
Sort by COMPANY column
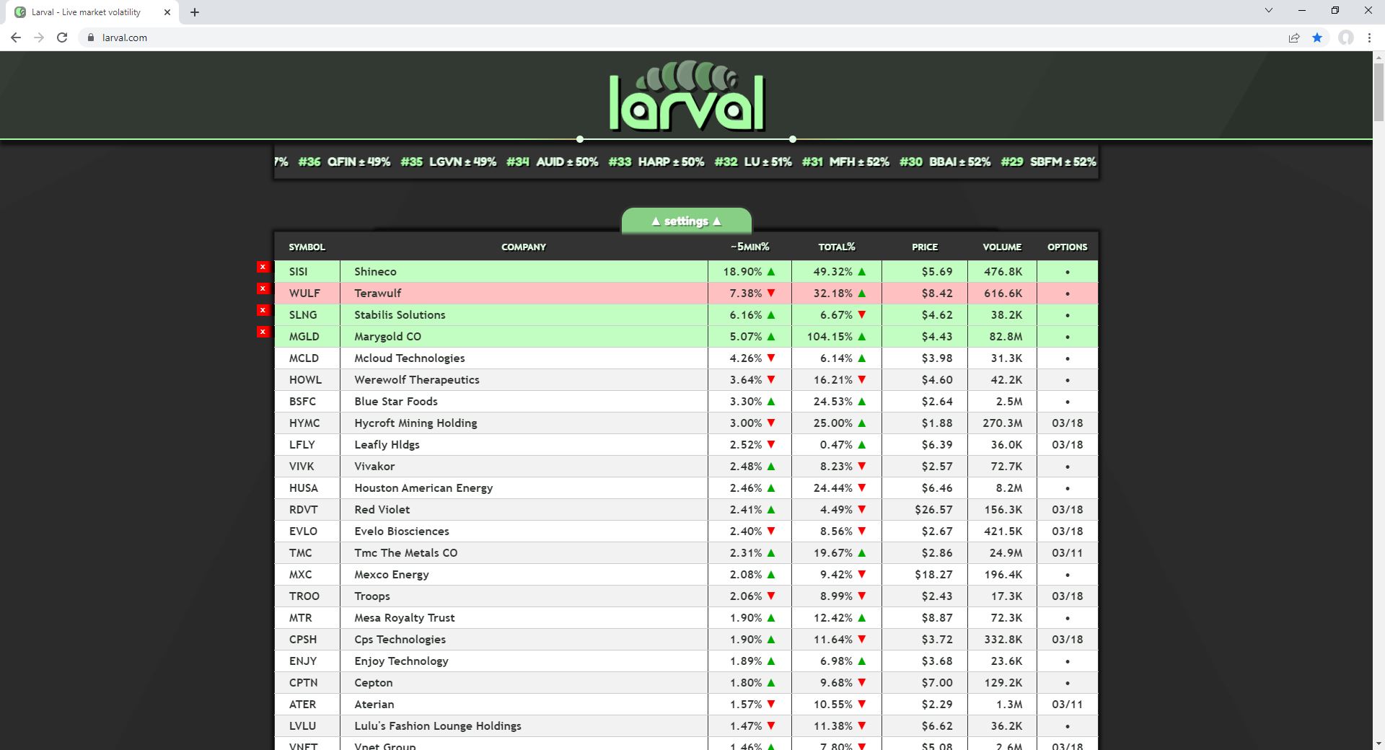(524, 247)
